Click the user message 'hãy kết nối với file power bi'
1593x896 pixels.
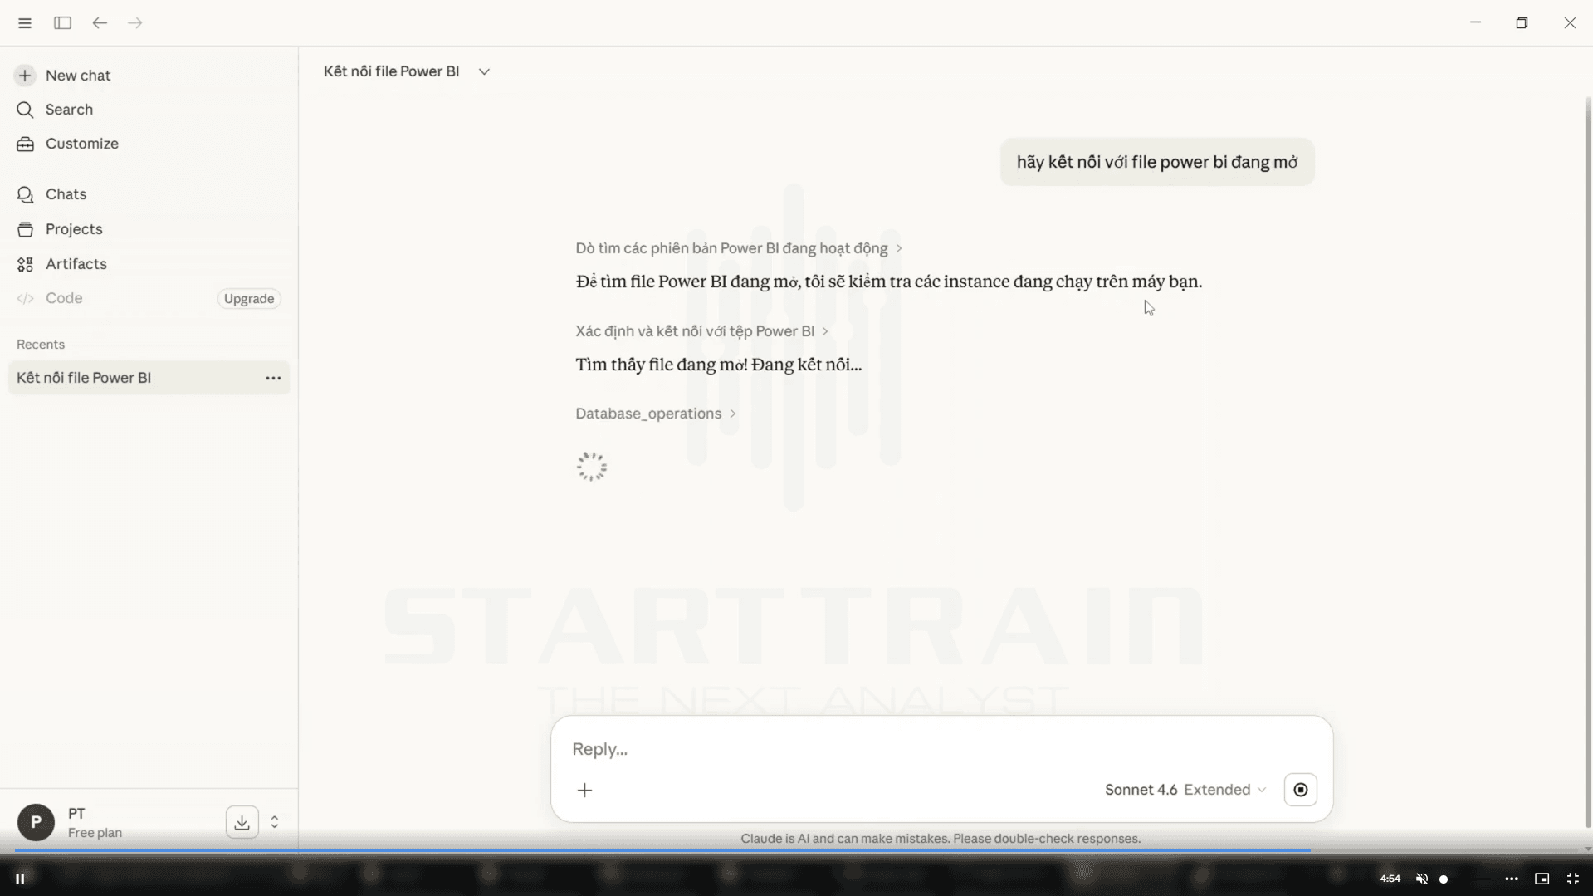tap(1157, 162)
